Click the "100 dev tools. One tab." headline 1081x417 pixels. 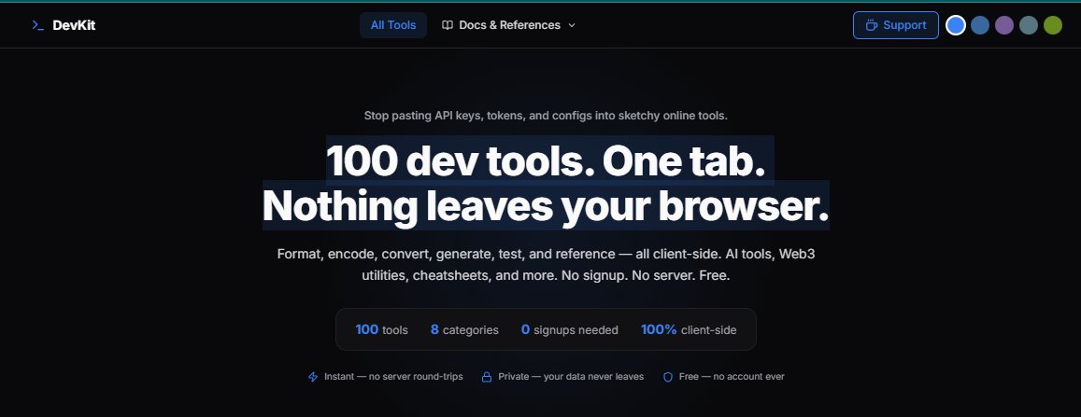coord(546,161)
